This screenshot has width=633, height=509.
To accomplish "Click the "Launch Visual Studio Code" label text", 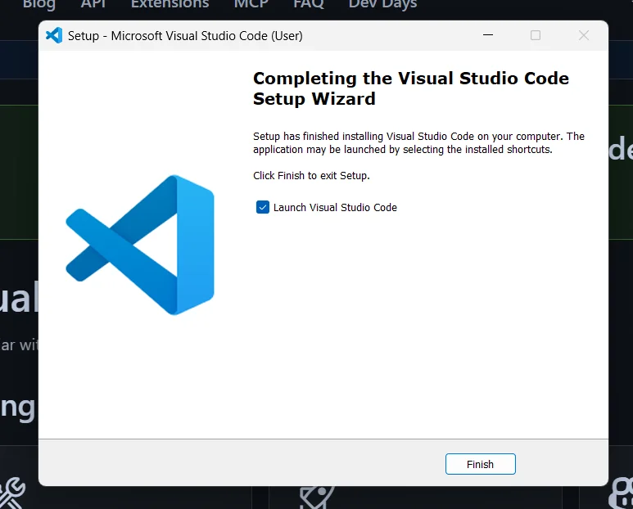I will click(x=335, y=207).
